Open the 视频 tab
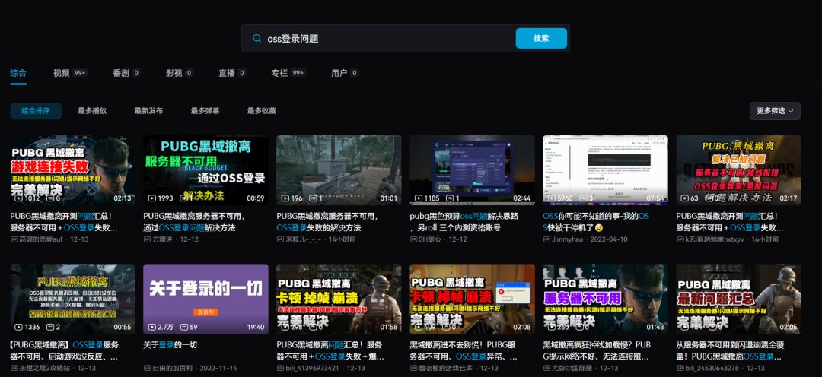This screenshot has width=822, height=377. tap(70, 73)
